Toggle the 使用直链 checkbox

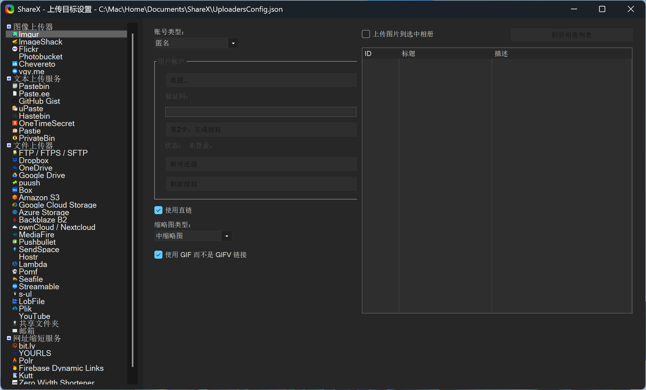click(158, 210)
